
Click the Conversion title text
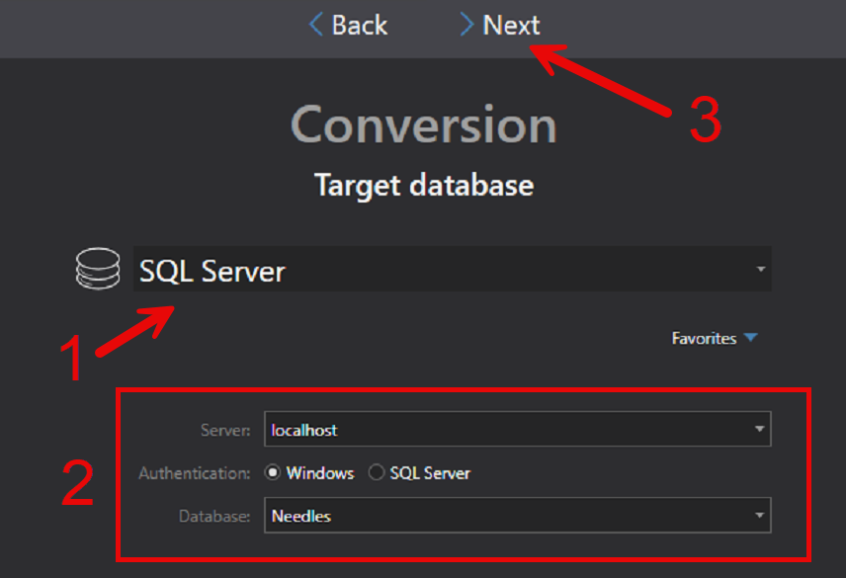(x=424, y=124)
